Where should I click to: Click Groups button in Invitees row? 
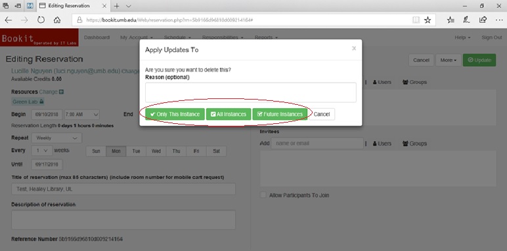[414, 144]
